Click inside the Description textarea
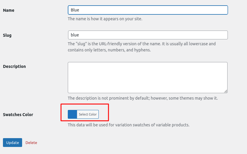Image resolution: width=247 pixels, height=154 pixels. coord(147,77)
